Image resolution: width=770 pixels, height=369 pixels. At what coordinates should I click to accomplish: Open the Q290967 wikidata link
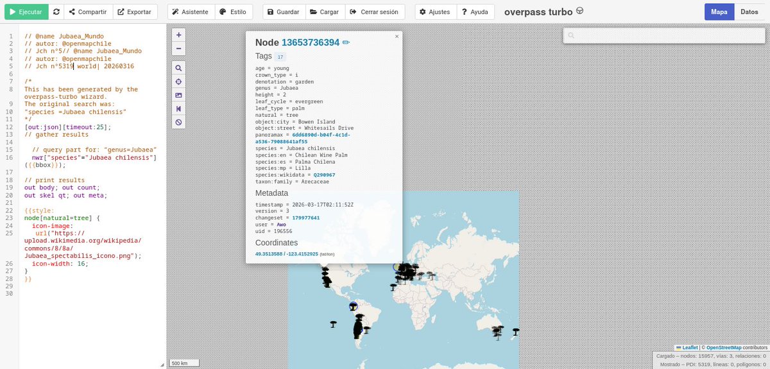323,175
